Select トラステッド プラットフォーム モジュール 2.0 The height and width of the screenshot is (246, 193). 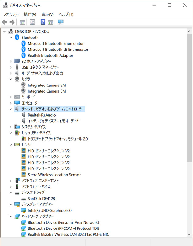(x=58, y=139)
